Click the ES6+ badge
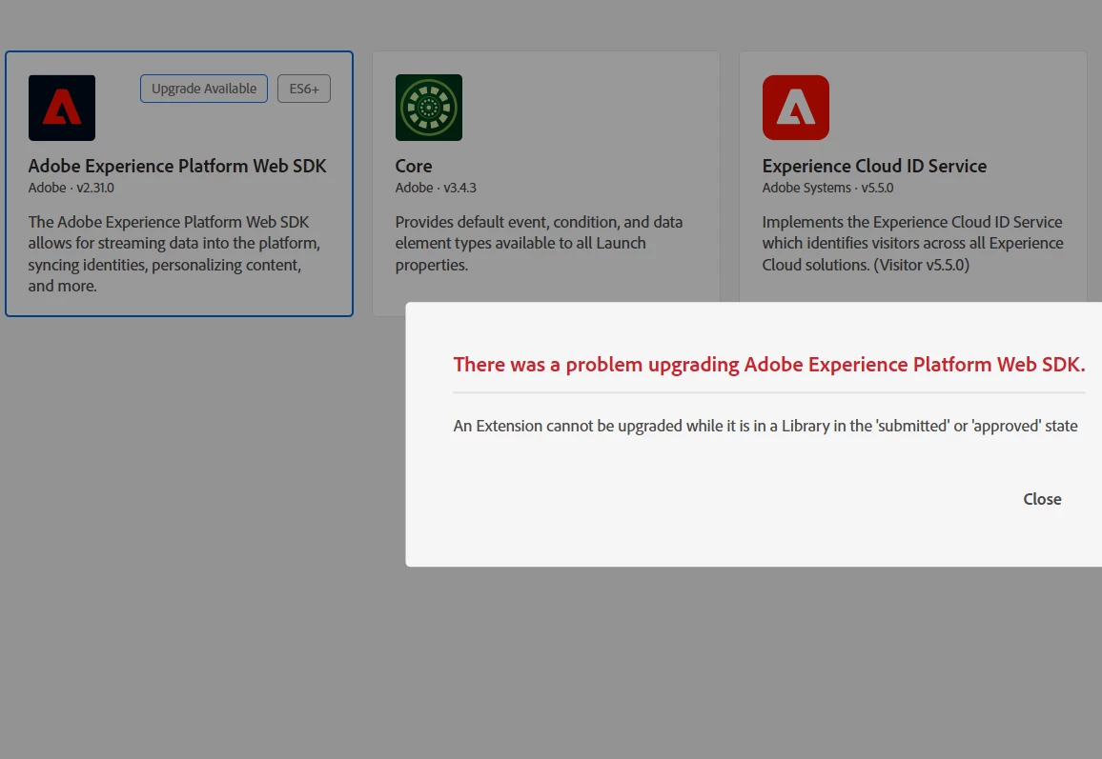The image size is (1102, 759). [303, 89]
